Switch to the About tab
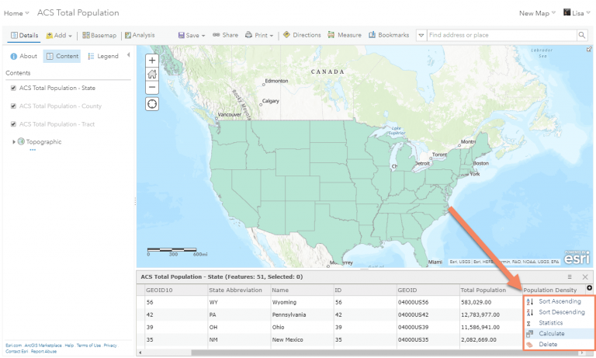This screenshot has width=596, height=358. coord(23,57)
